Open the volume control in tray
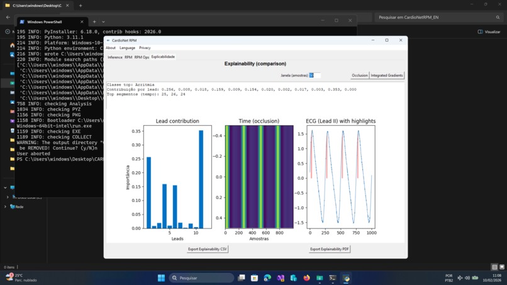Viewport: 507px width, 285px height. pos(467,278)
